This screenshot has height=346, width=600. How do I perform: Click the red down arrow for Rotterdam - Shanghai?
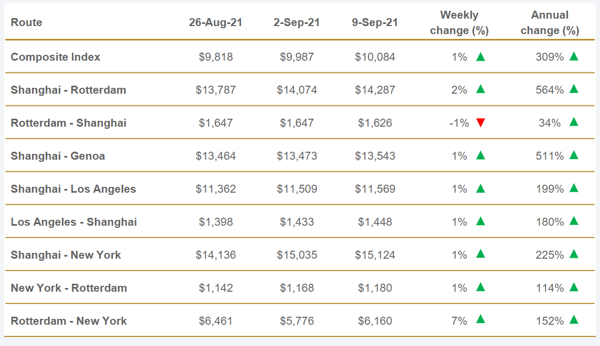[481, 123]
